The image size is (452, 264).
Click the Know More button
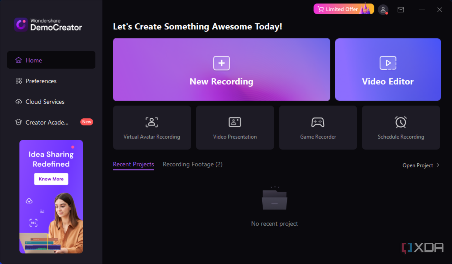(x=51, y=179)
